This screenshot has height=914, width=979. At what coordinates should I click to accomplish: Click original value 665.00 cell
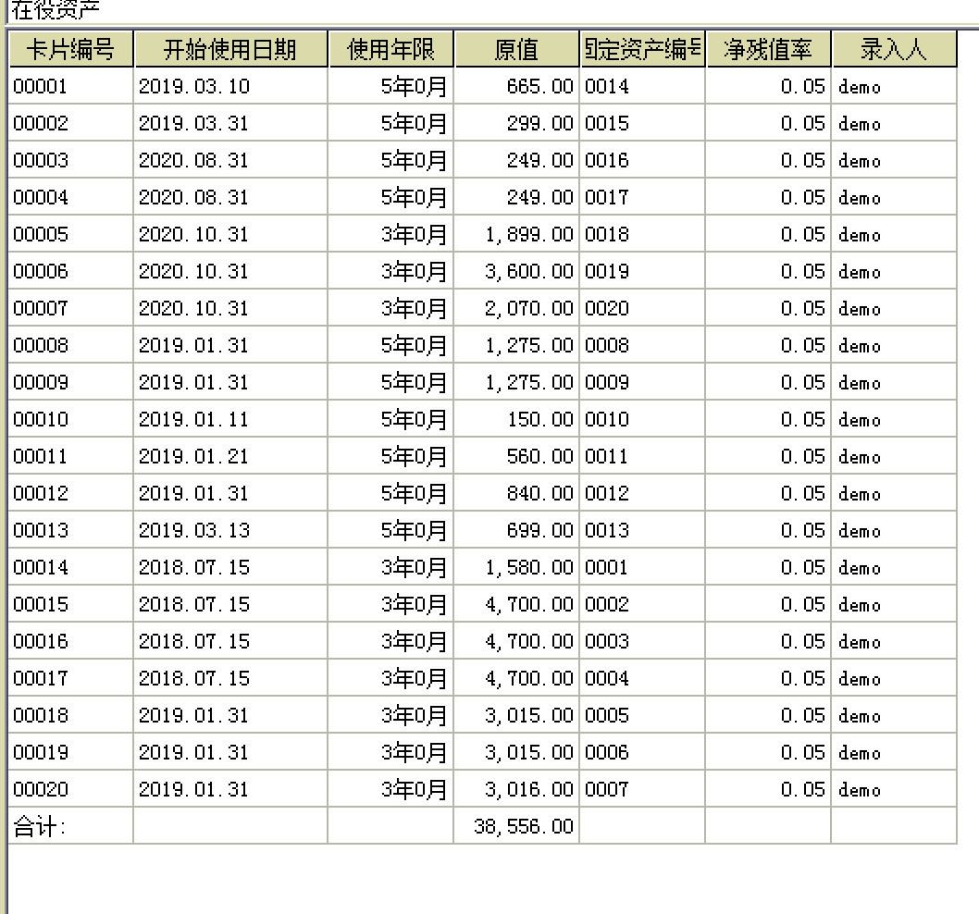click(516, 86)
